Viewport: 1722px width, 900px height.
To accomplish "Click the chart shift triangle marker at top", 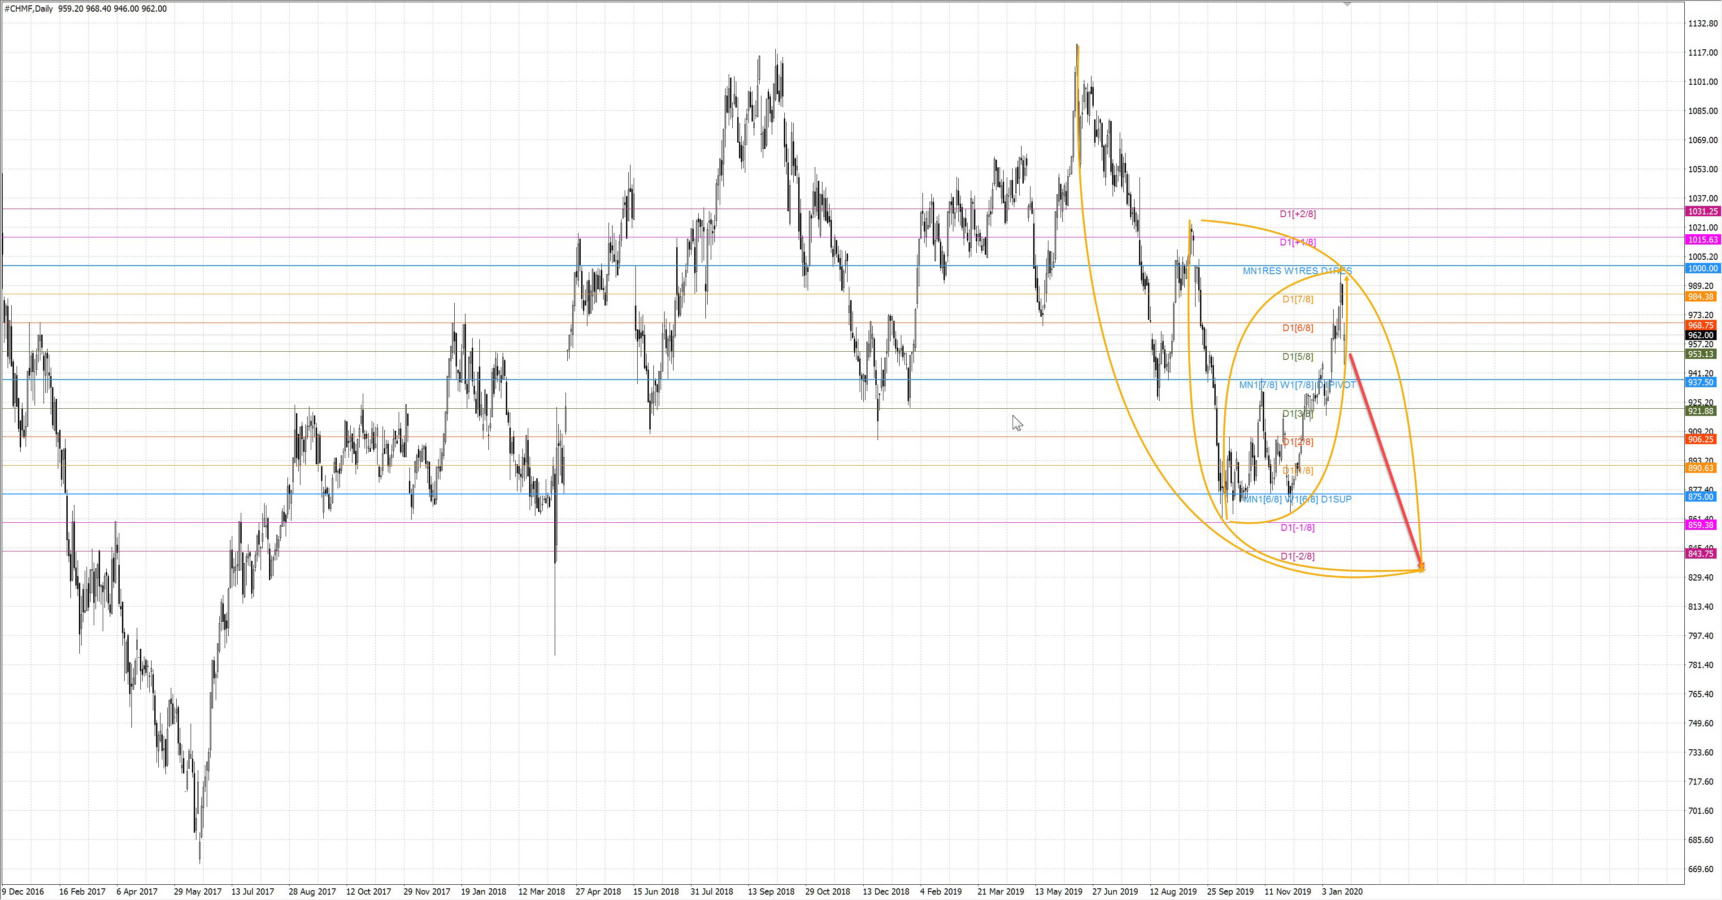I will 1348,4.
